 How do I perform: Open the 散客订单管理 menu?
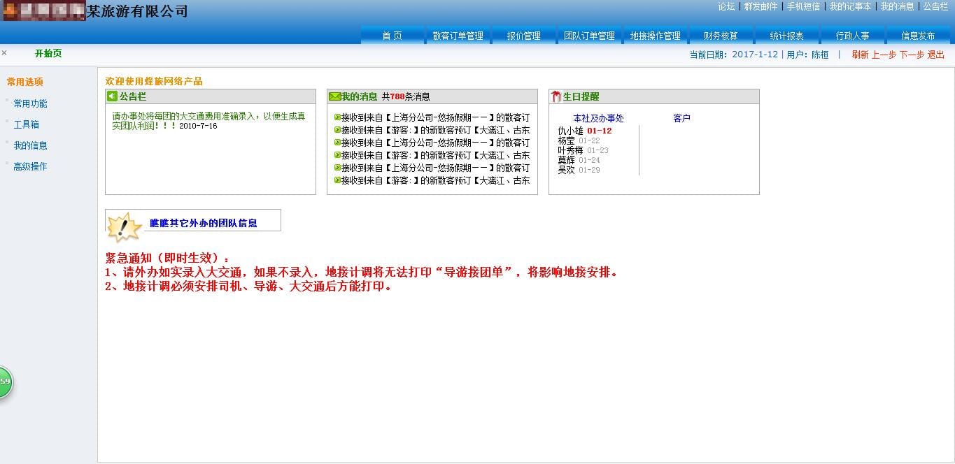coord(458,36)
